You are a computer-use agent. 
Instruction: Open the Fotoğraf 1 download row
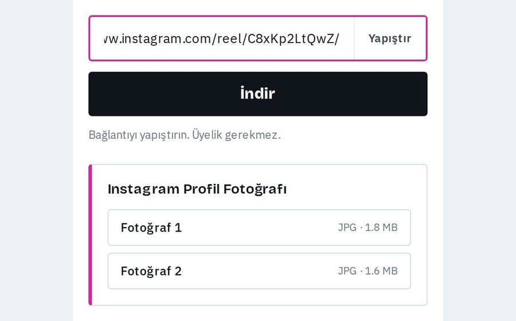click(x=259, y=227)
